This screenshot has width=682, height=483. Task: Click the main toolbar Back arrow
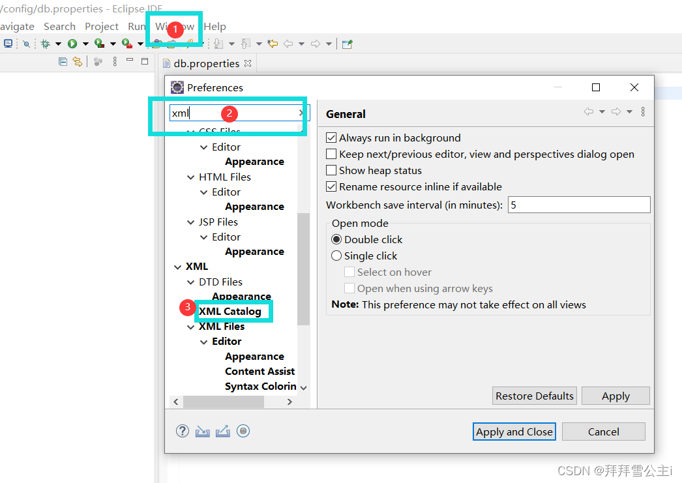[x=288, y=44]
